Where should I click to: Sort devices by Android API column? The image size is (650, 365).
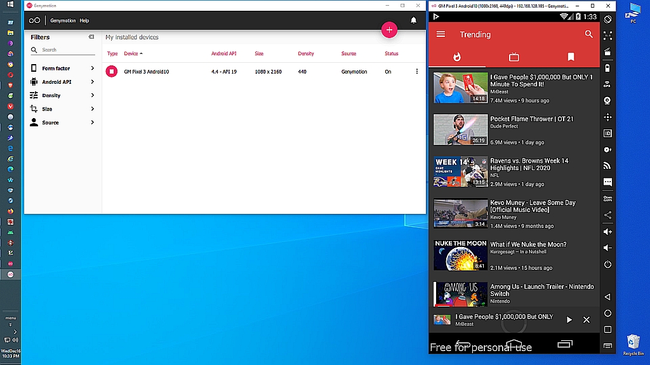223,53
